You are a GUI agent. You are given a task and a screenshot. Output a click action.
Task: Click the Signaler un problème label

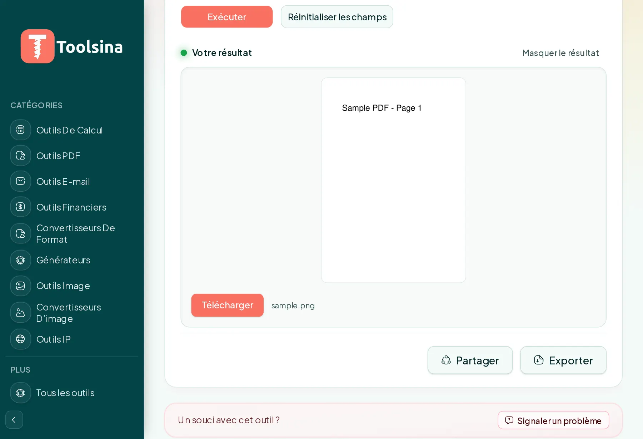click(559, 421)
